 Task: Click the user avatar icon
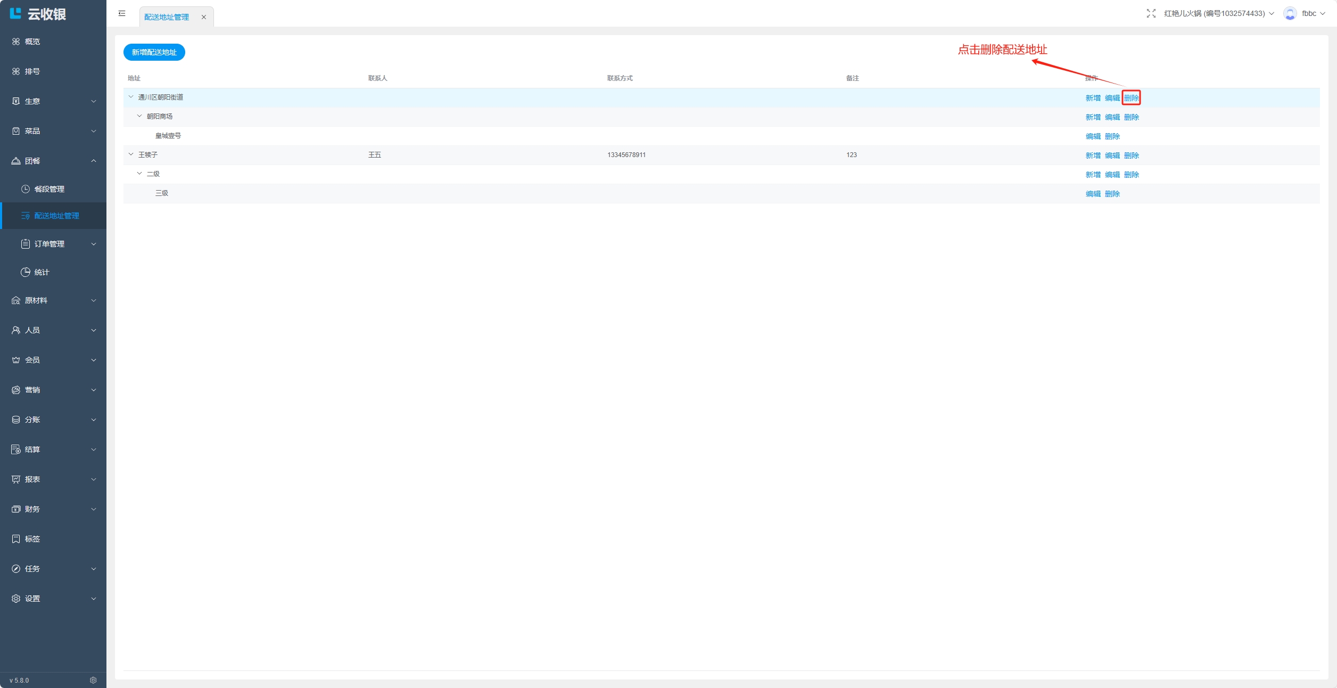(x=1290, y=13)
